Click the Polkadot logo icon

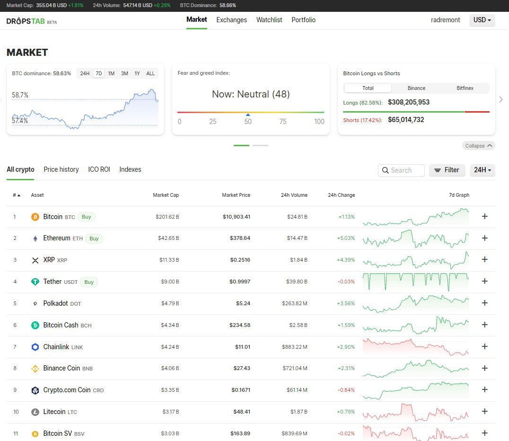click(35, 304)
